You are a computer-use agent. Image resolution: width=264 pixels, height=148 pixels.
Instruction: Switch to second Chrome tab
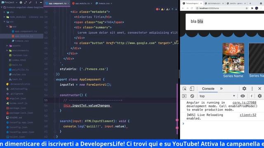[214, 3]
